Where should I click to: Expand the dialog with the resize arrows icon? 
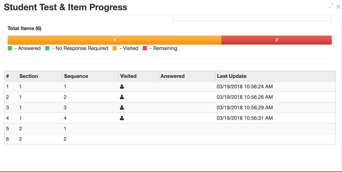(331, 6)
